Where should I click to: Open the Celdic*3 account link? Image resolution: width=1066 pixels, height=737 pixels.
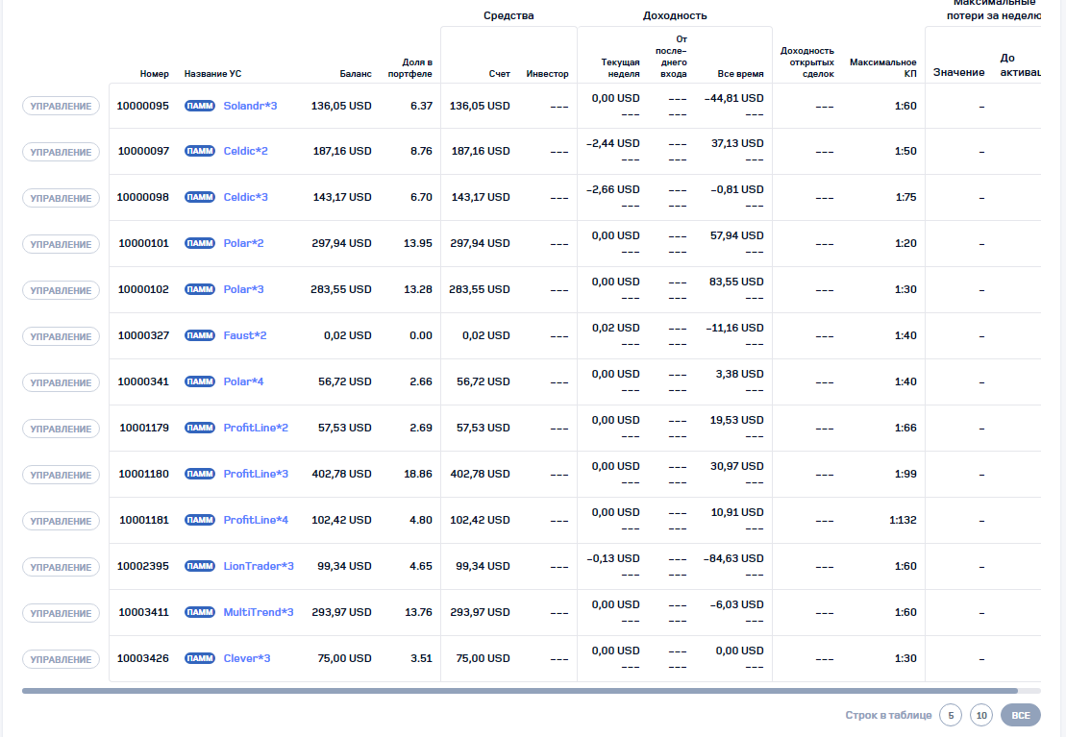click(245, 198)
